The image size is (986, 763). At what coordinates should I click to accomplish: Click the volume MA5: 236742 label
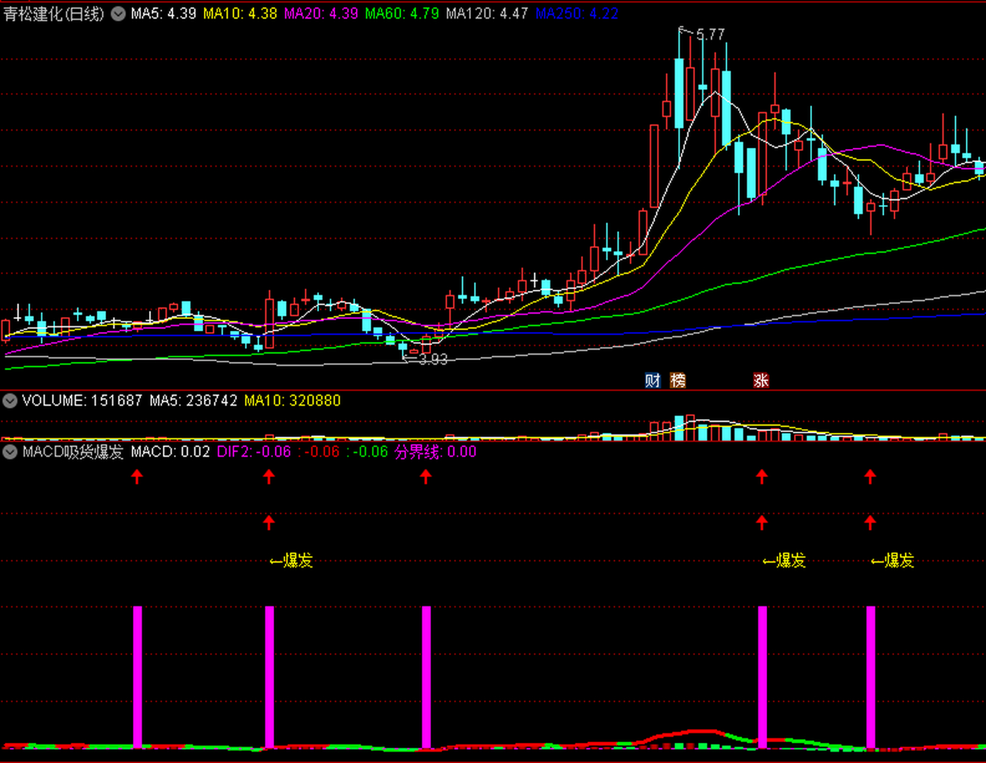(x=193, y=401)
